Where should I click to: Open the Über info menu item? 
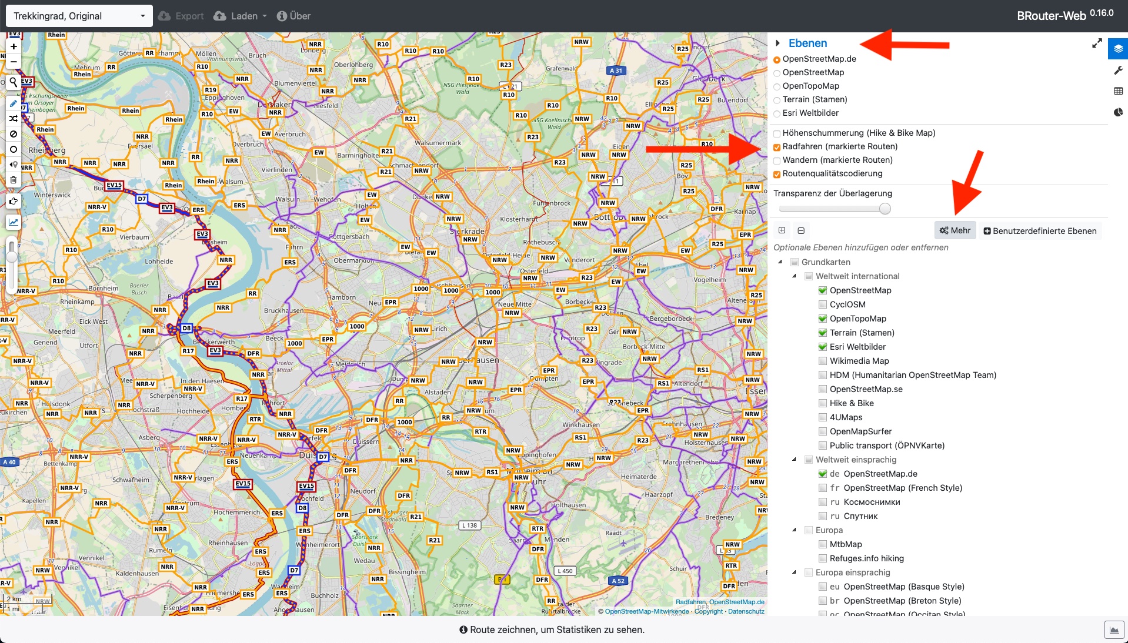[293, 16]
